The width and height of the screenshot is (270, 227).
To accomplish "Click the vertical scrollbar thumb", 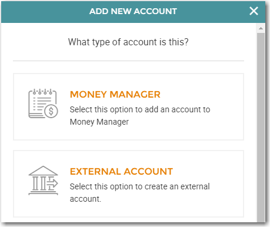I will pyautogui.click(x=261, y=128).
